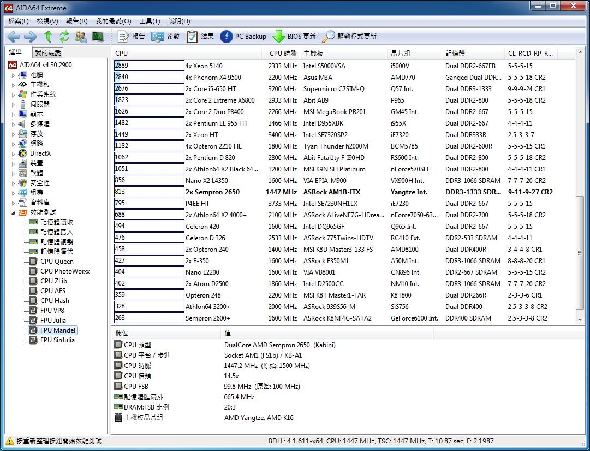590x451 pixels.
Task: Open the CPU ZLib benchmark
Action: (53, 281)
